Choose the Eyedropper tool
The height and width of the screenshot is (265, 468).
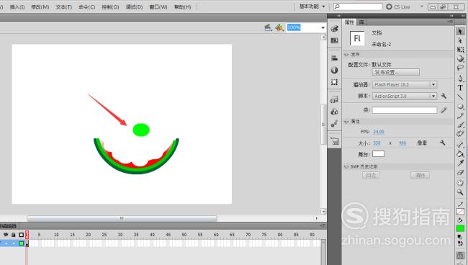coord(460,163)
